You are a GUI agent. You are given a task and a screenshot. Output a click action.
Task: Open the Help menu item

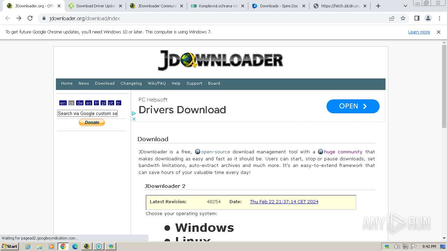176,83
